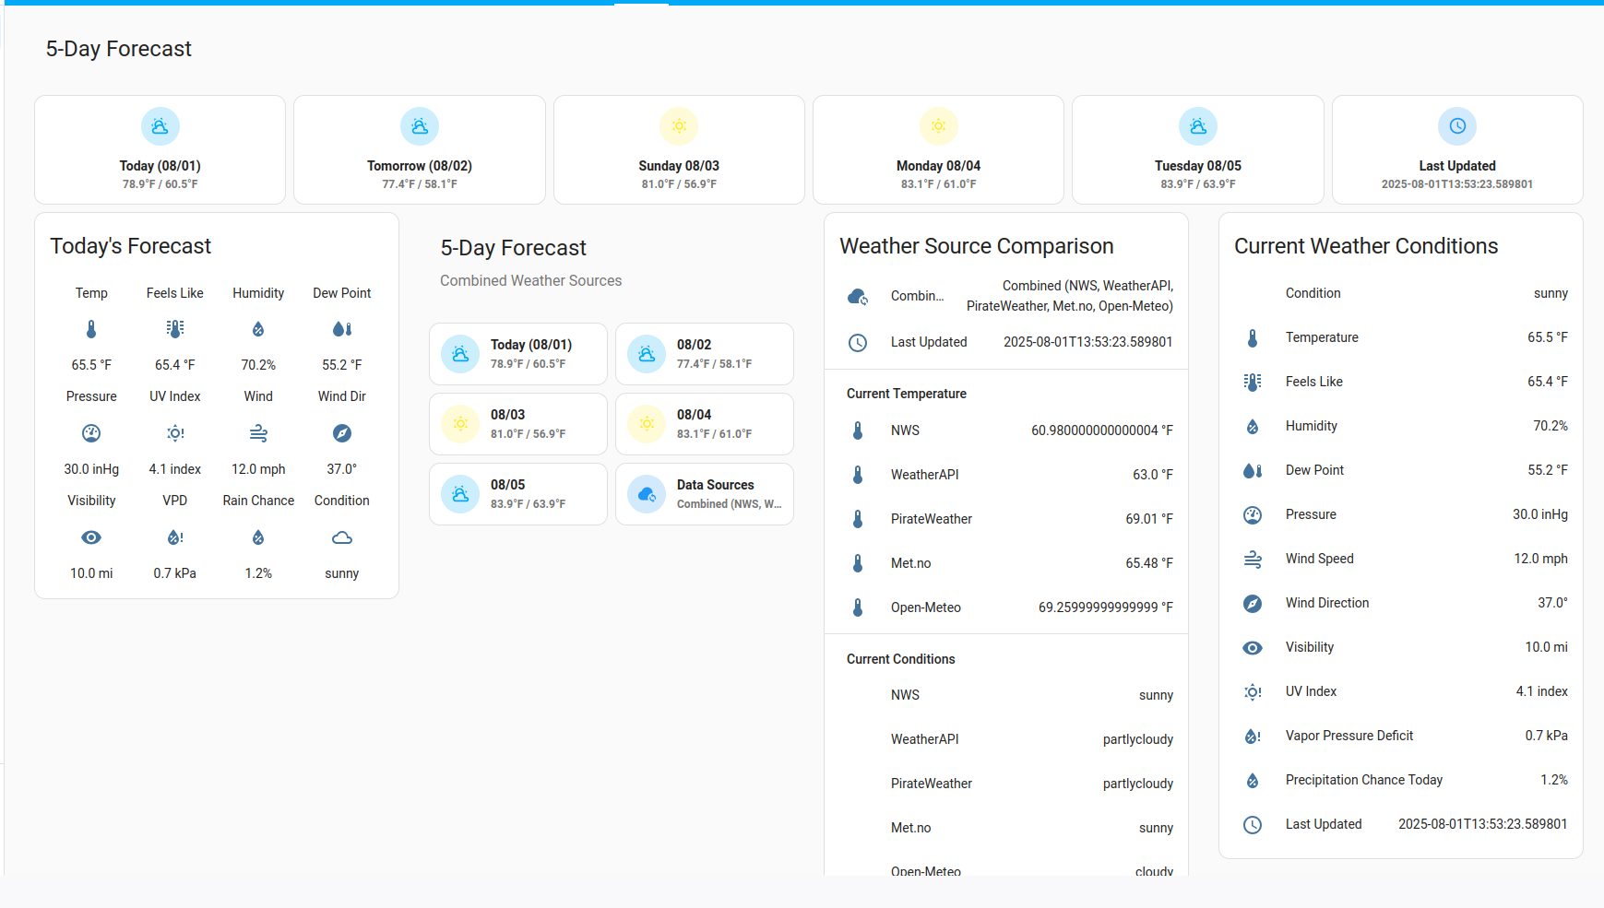This screenshot has height=908, width=1604.
Task: Click the compass icon beside Wind Direction row
Action: click(1253, 604)
